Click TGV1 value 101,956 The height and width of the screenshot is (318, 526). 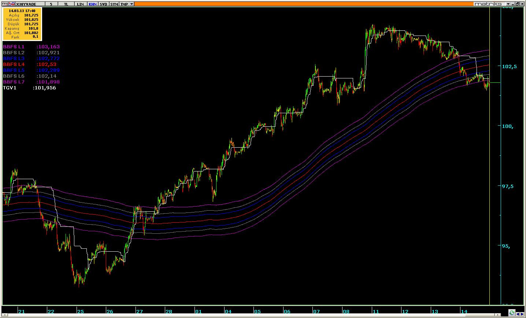click(x=44, y=88)
